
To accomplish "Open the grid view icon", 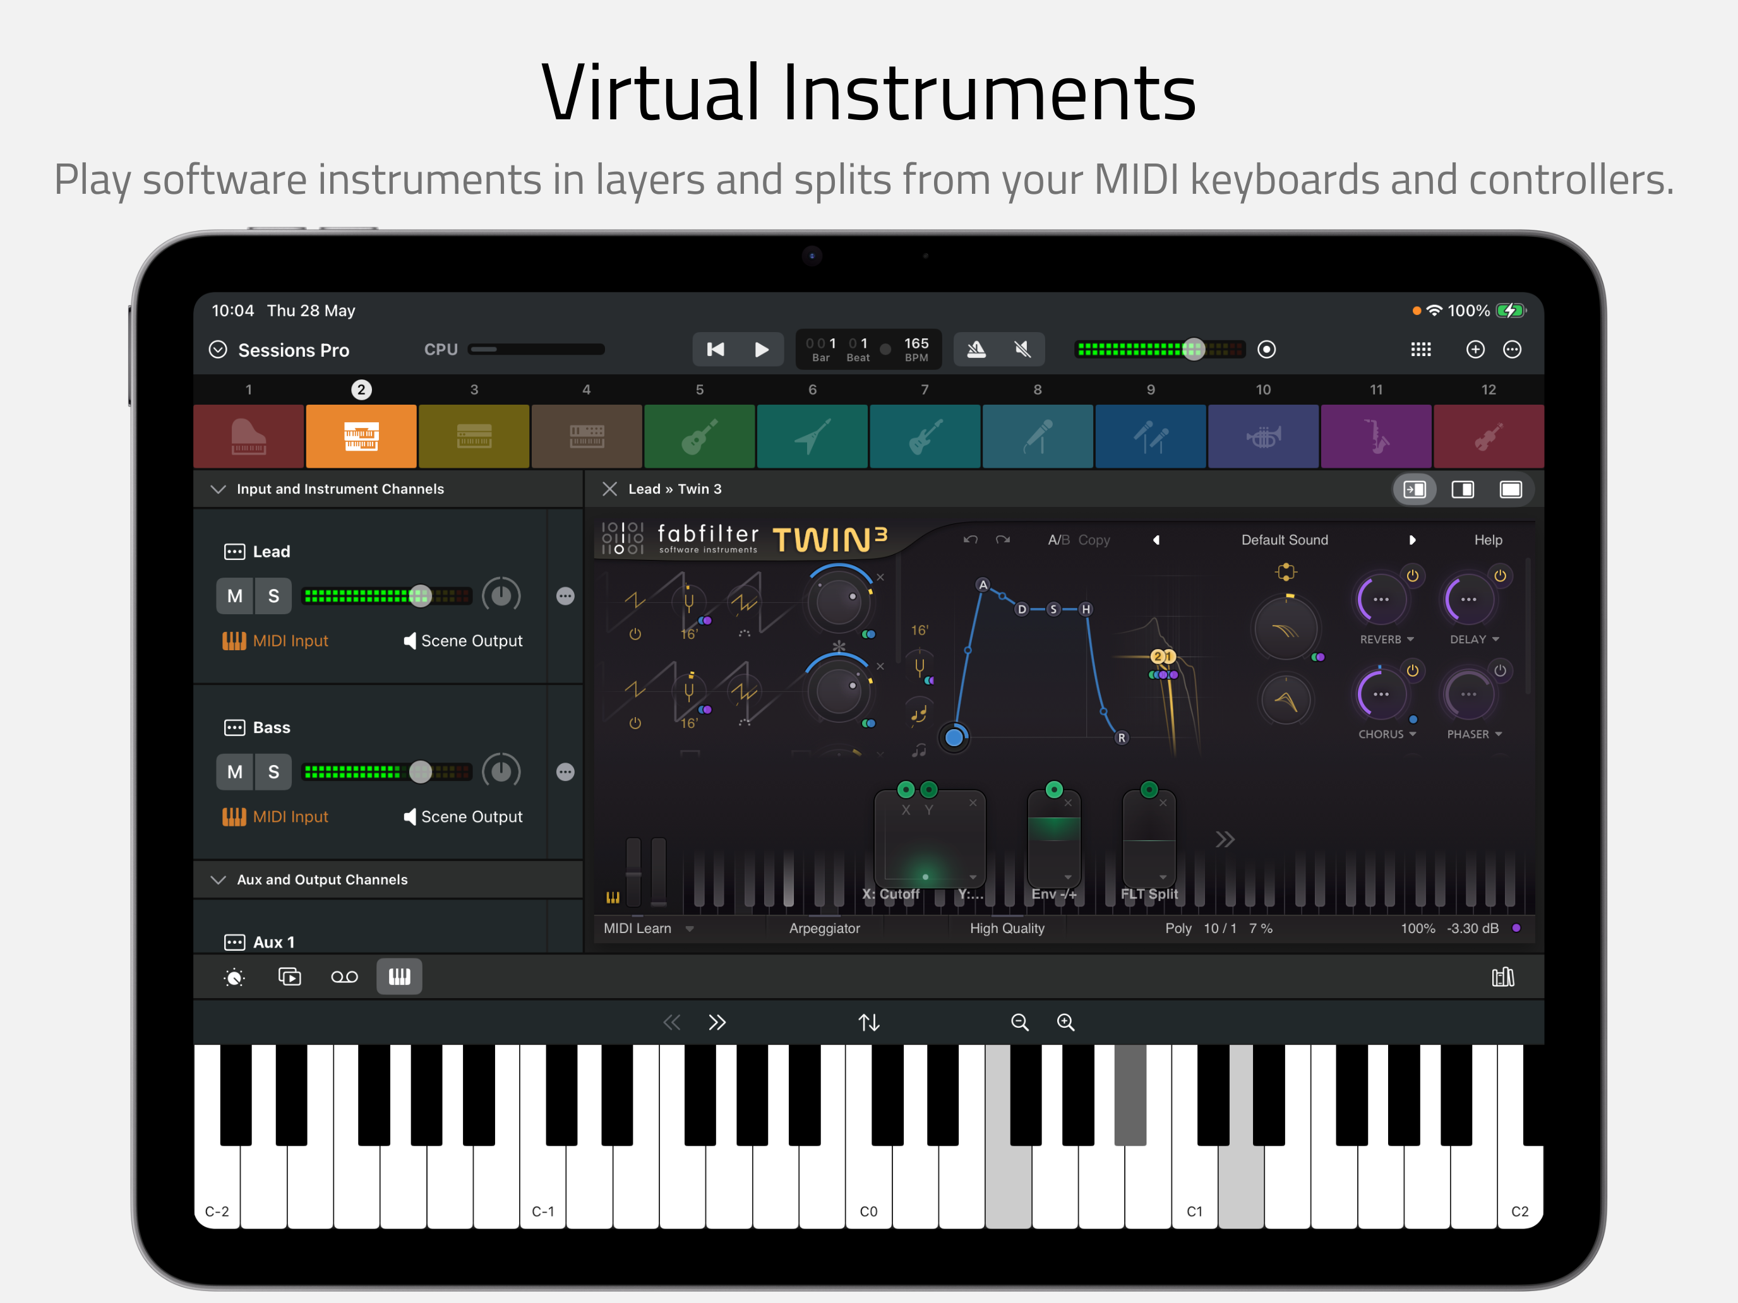I will (x=1420, y=350).
